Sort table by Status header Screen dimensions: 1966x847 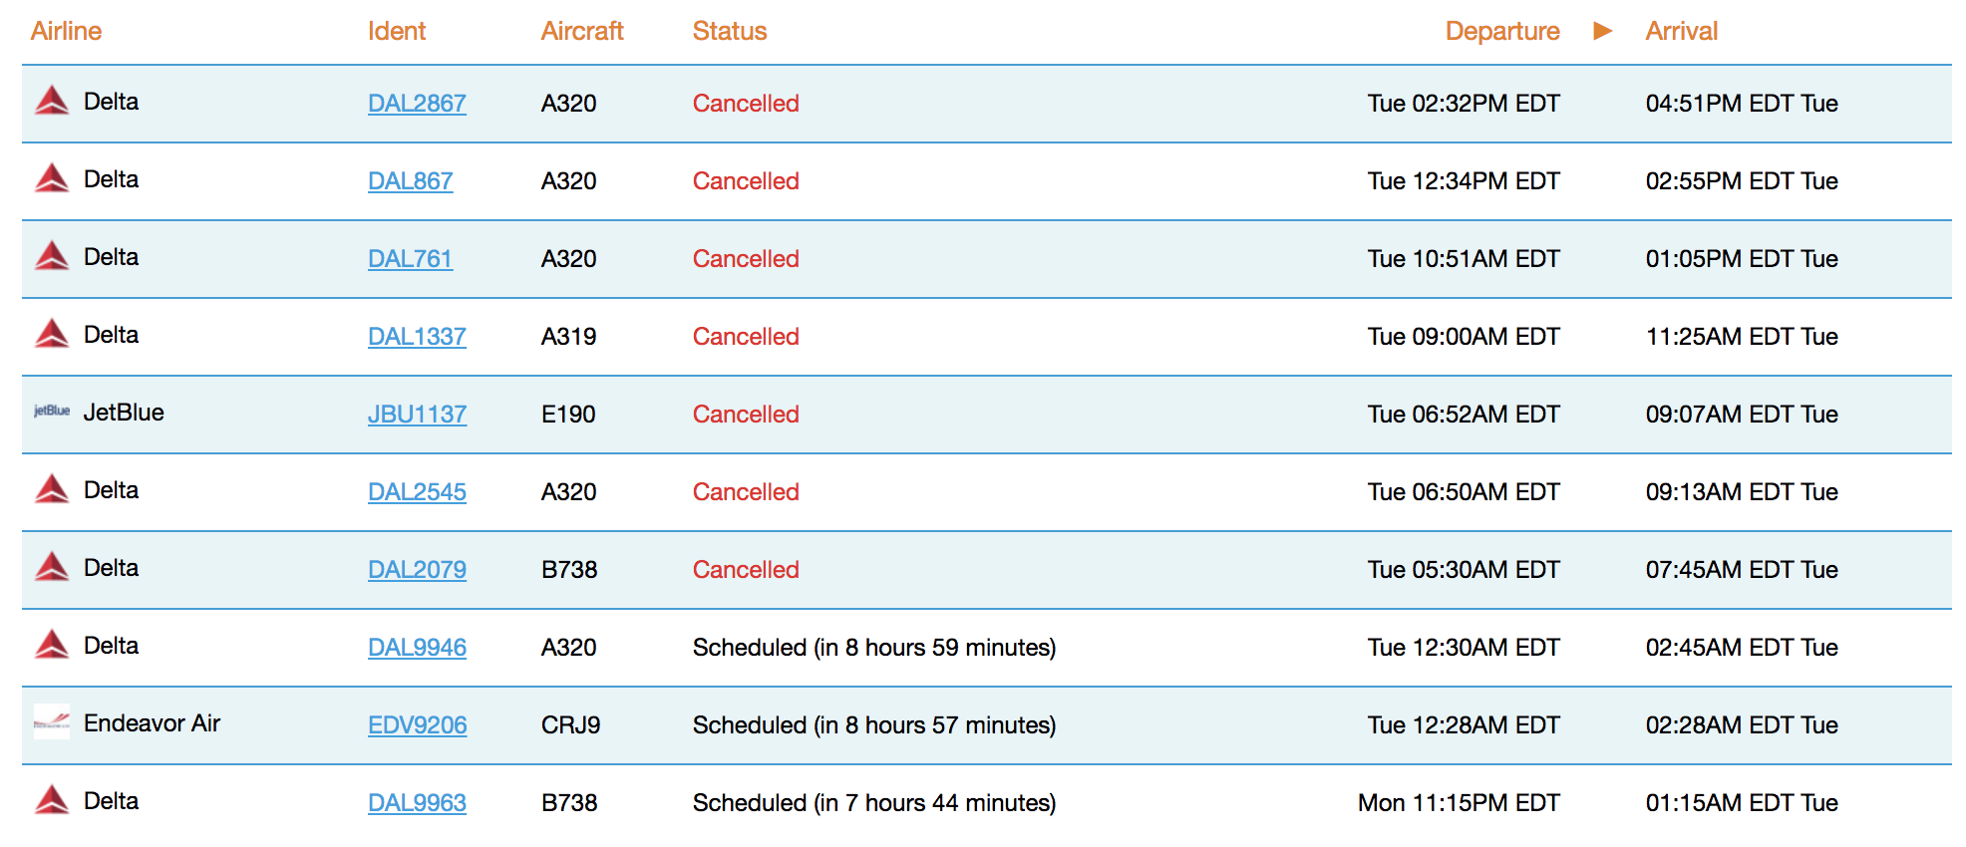(730, 31)
